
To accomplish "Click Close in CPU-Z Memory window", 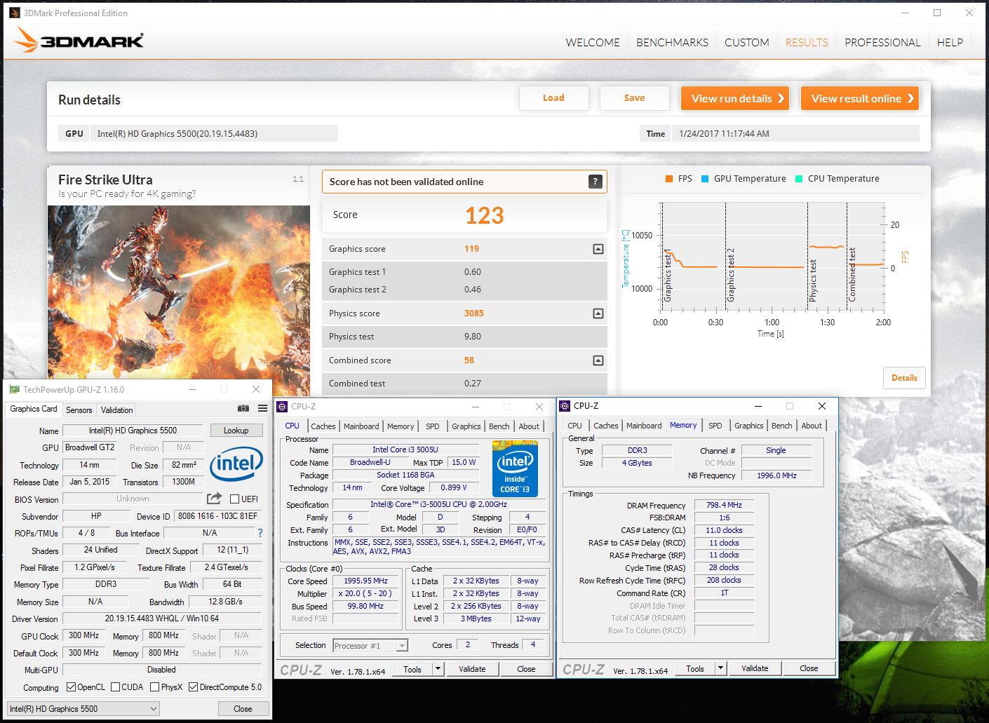I will (x=809, y=668).
